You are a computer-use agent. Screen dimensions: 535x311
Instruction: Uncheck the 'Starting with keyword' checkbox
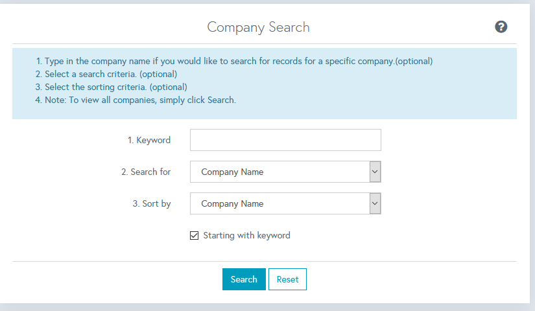pyautogui.click(x=194, y=235)
